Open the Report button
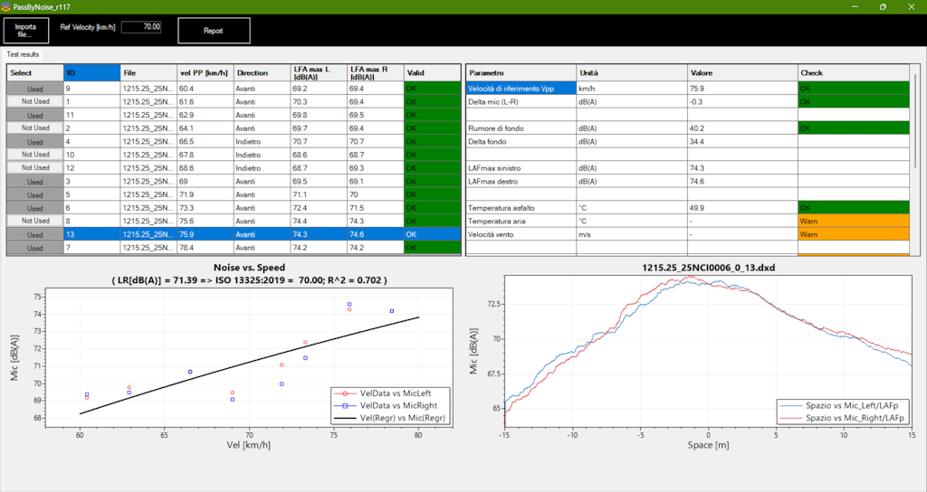 214,31
